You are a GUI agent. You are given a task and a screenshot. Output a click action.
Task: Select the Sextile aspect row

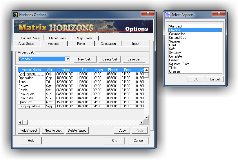coord(81,90)
